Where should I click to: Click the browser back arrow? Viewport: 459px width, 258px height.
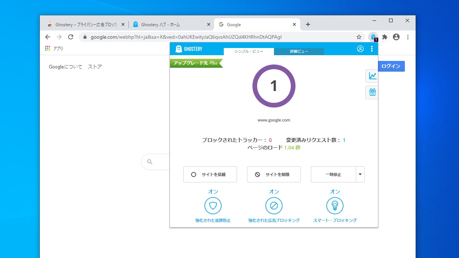pos(48,37)
